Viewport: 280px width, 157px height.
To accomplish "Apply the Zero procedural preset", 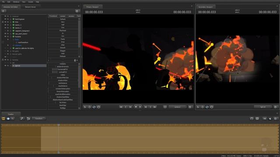I will [x=63, y=22].
